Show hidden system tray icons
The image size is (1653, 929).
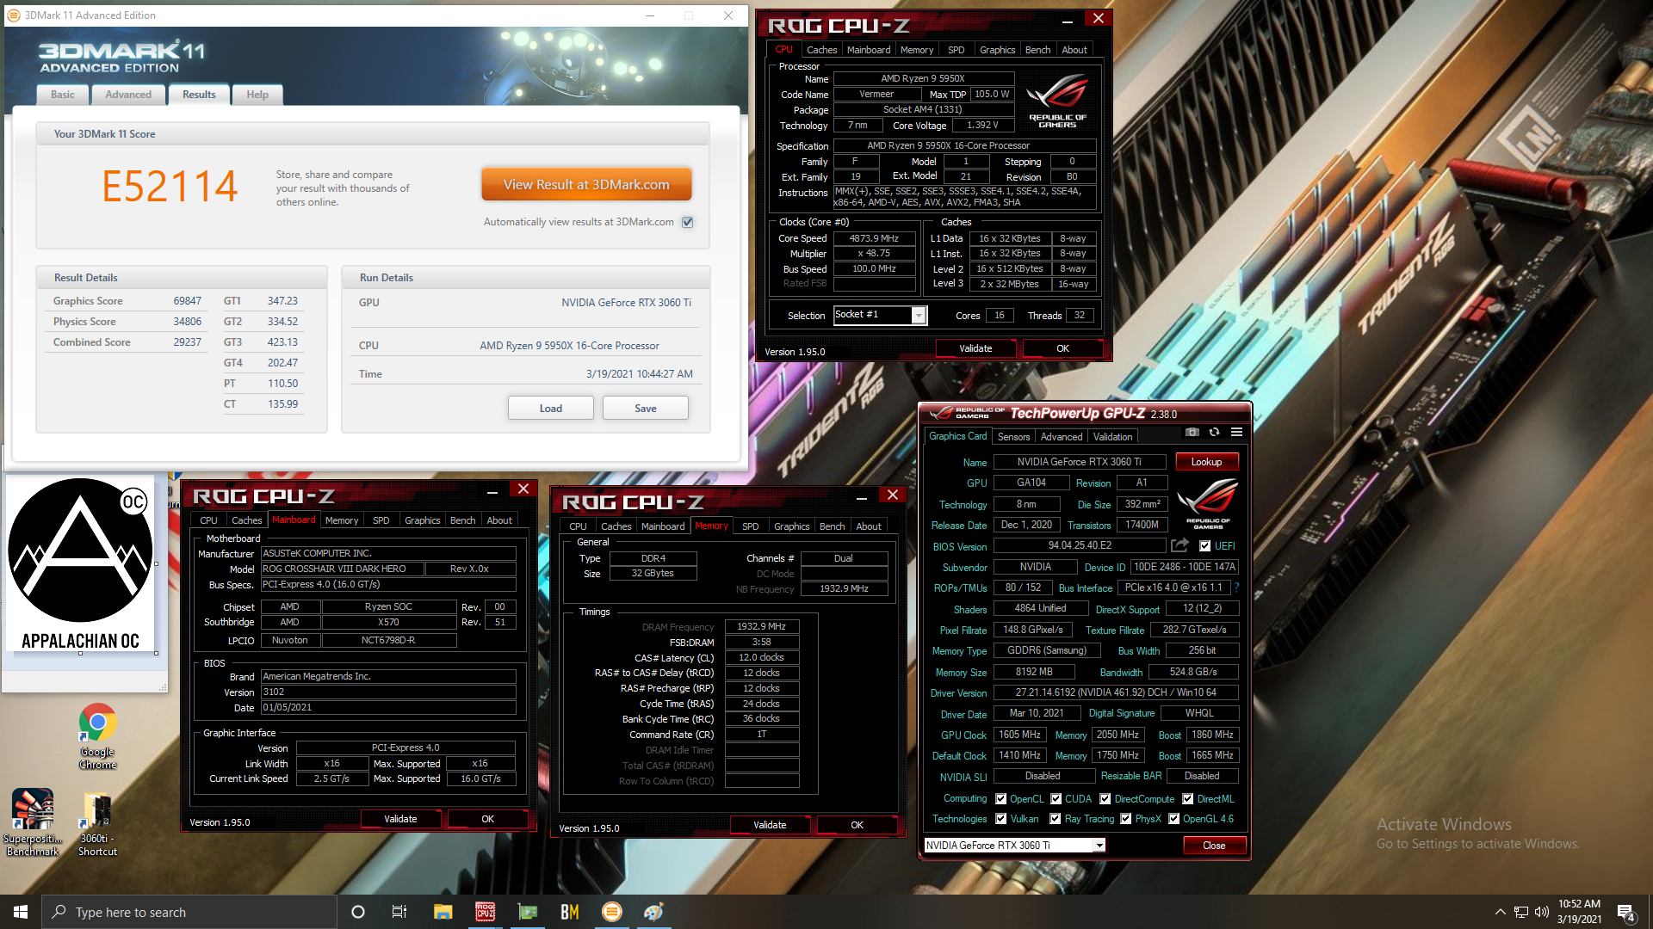pyautogui.click(x=1500, y=912)
